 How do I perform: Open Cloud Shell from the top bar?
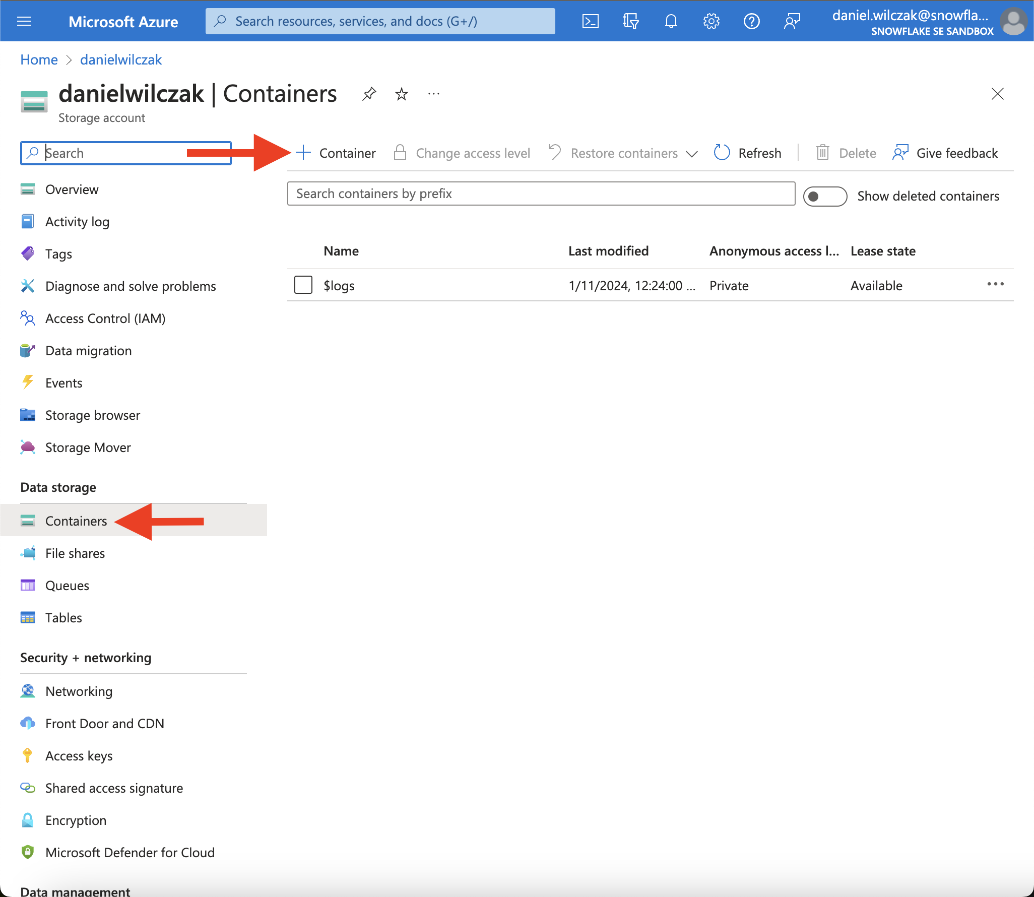(590, 21)
